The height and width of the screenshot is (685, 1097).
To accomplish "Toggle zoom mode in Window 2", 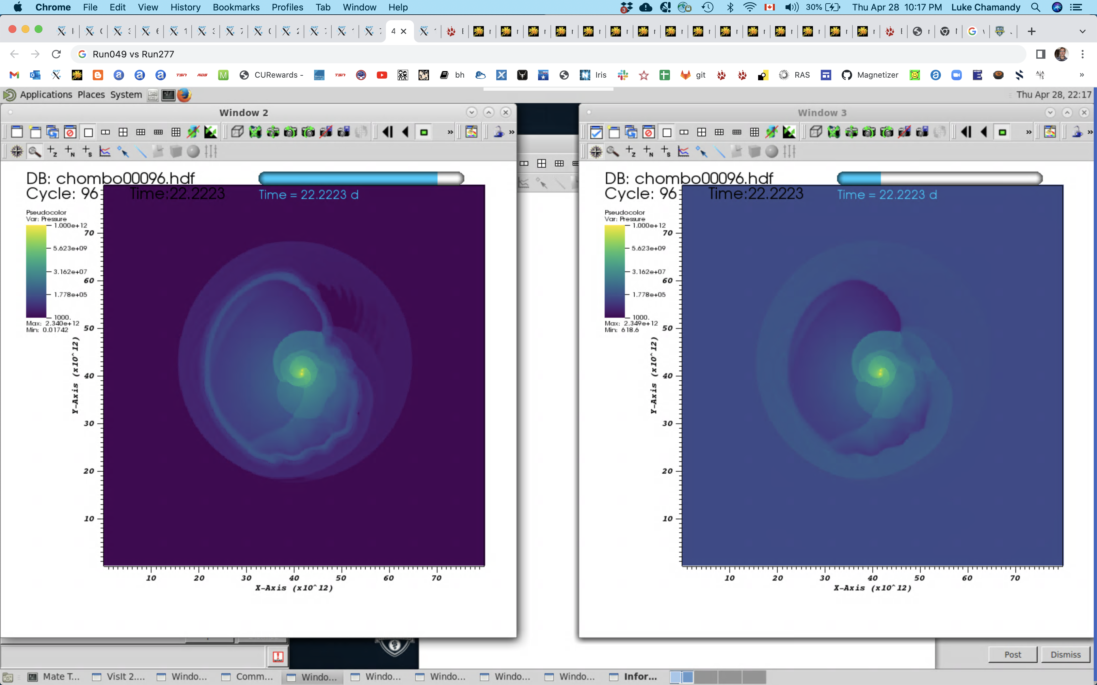I will coord(35,151).
